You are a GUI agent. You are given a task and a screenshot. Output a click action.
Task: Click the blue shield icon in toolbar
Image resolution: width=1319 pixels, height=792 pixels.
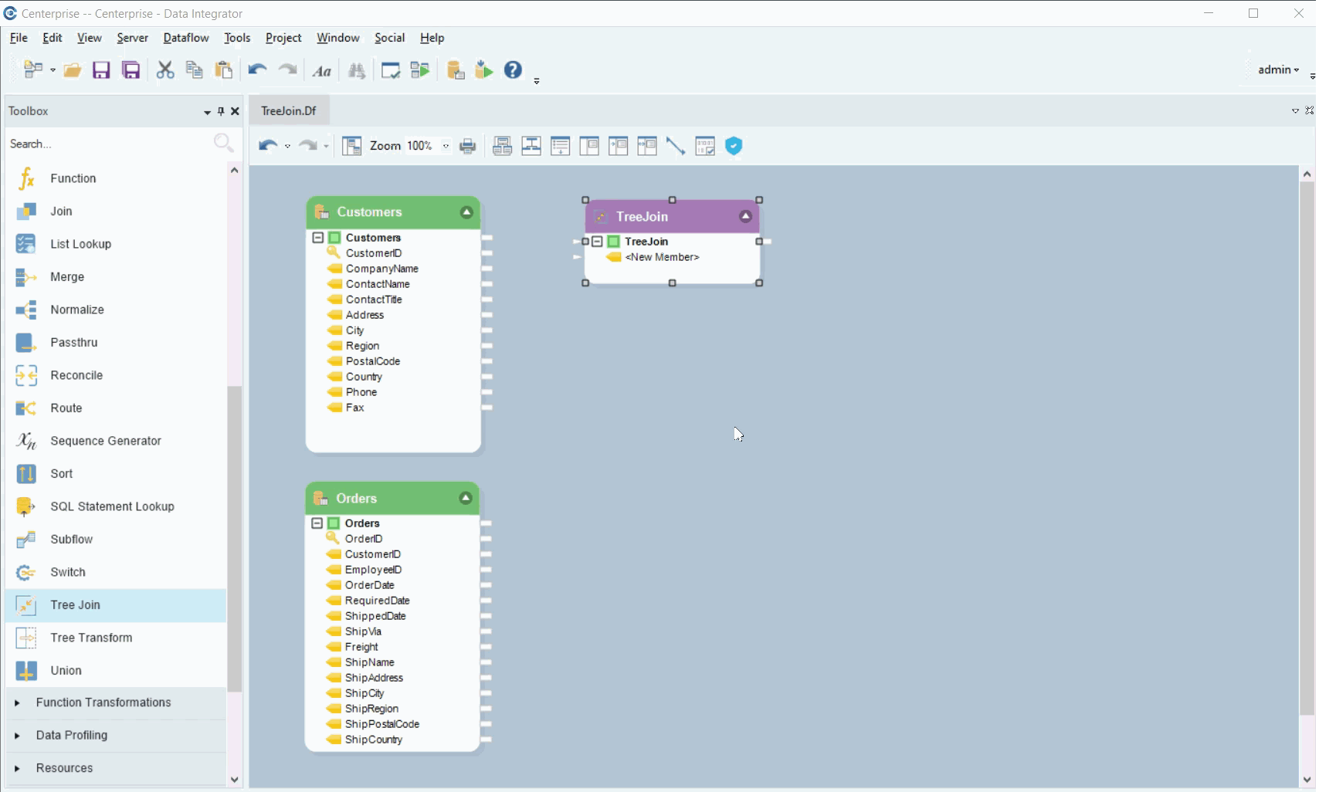pyautogui.click(x=734, y=146)
